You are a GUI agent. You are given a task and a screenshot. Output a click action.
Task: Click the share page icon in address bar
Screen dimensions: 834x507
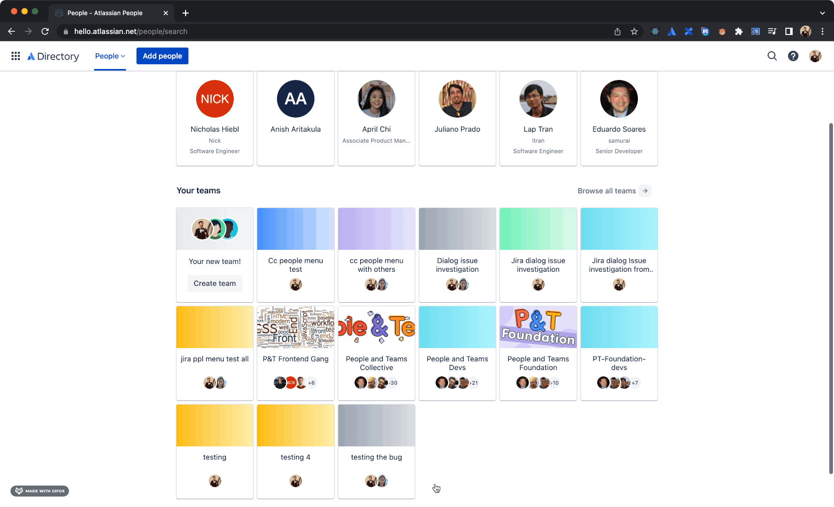pos(618,31)
